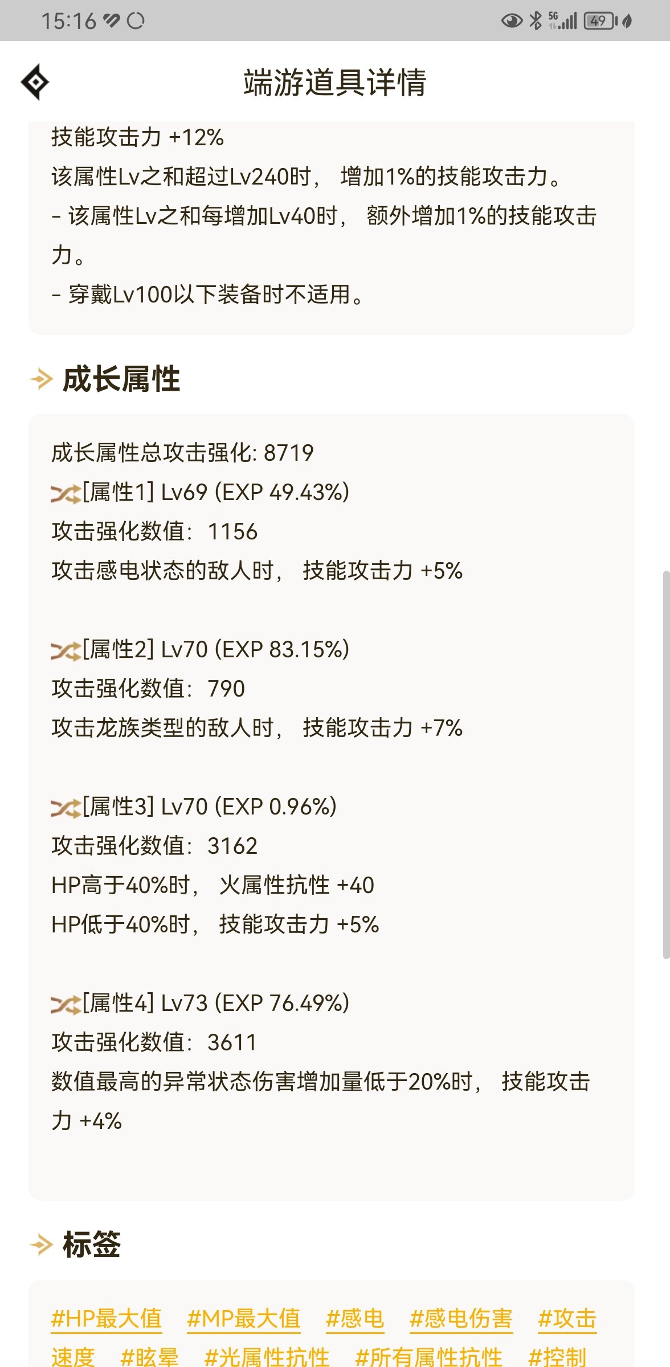
Task: Tap the 成长属性 section heading
Action: pos(121,379)
